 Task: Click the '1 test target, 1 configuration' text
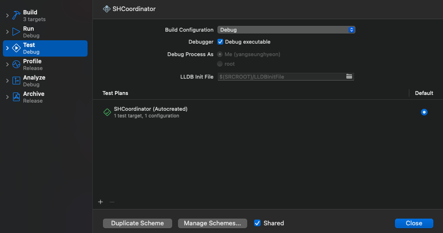[x=146, y=116]
